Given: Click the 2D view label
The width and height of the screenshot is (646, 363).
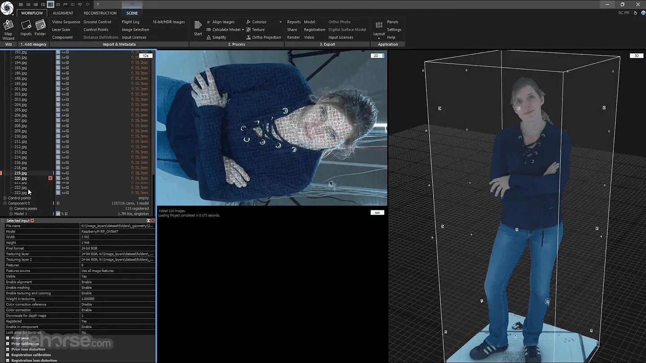Looking at the screenshot, I should click(377, 56).
